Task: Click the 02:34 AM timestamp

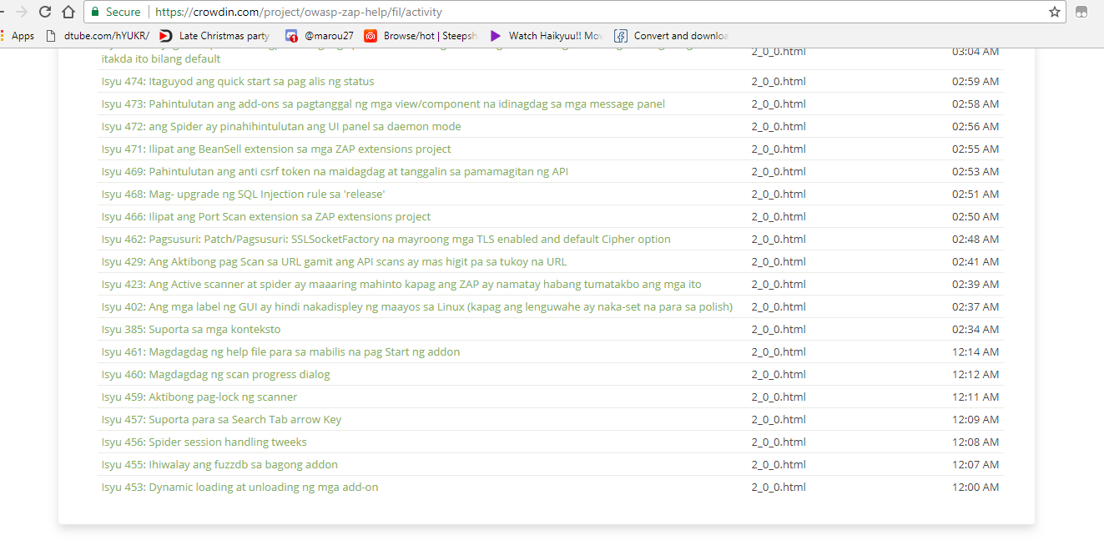Action: (975, 330)
